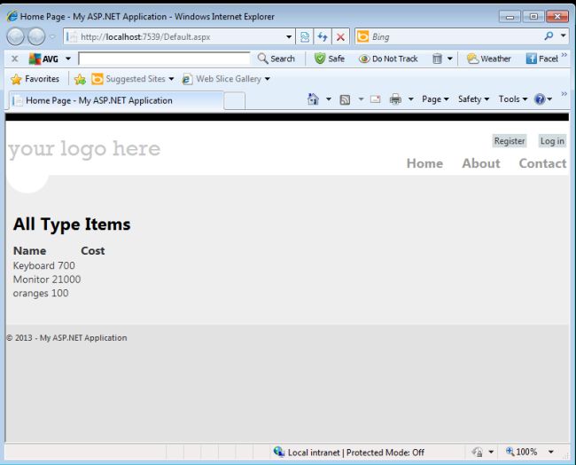Close the AVG toolbar with the X

(x=15, y=59)
